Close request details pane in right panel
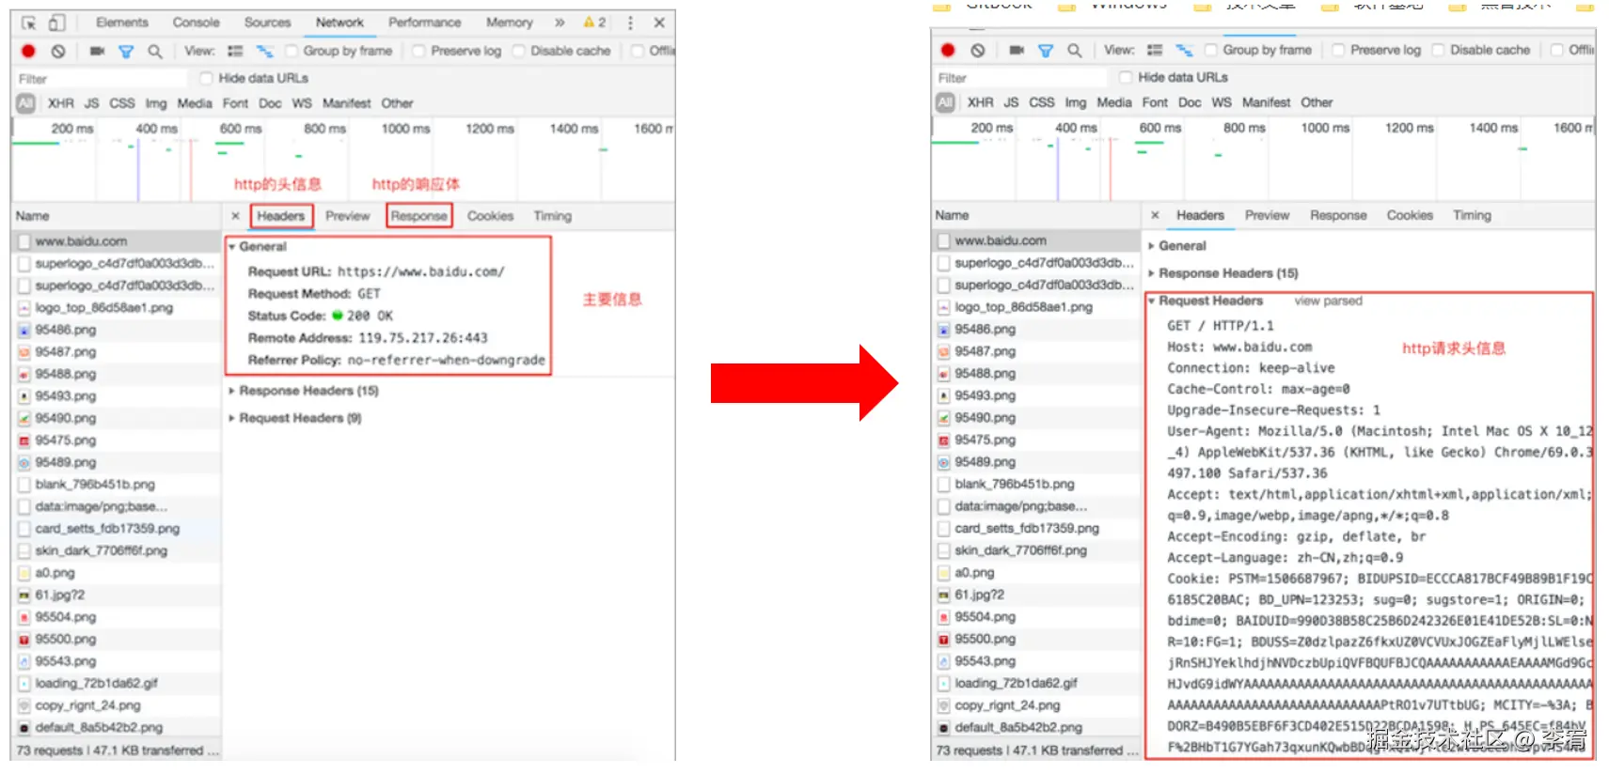1609x773 pixels. [1155, 215]
